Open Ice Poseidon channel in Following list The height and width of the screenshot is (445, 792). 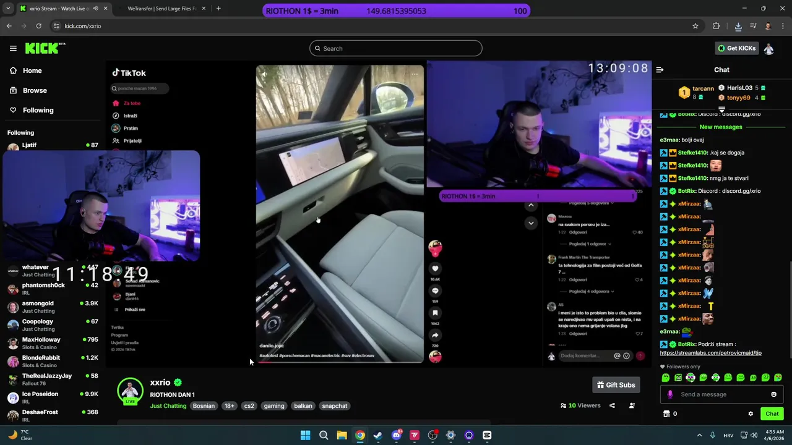(53, 397)
